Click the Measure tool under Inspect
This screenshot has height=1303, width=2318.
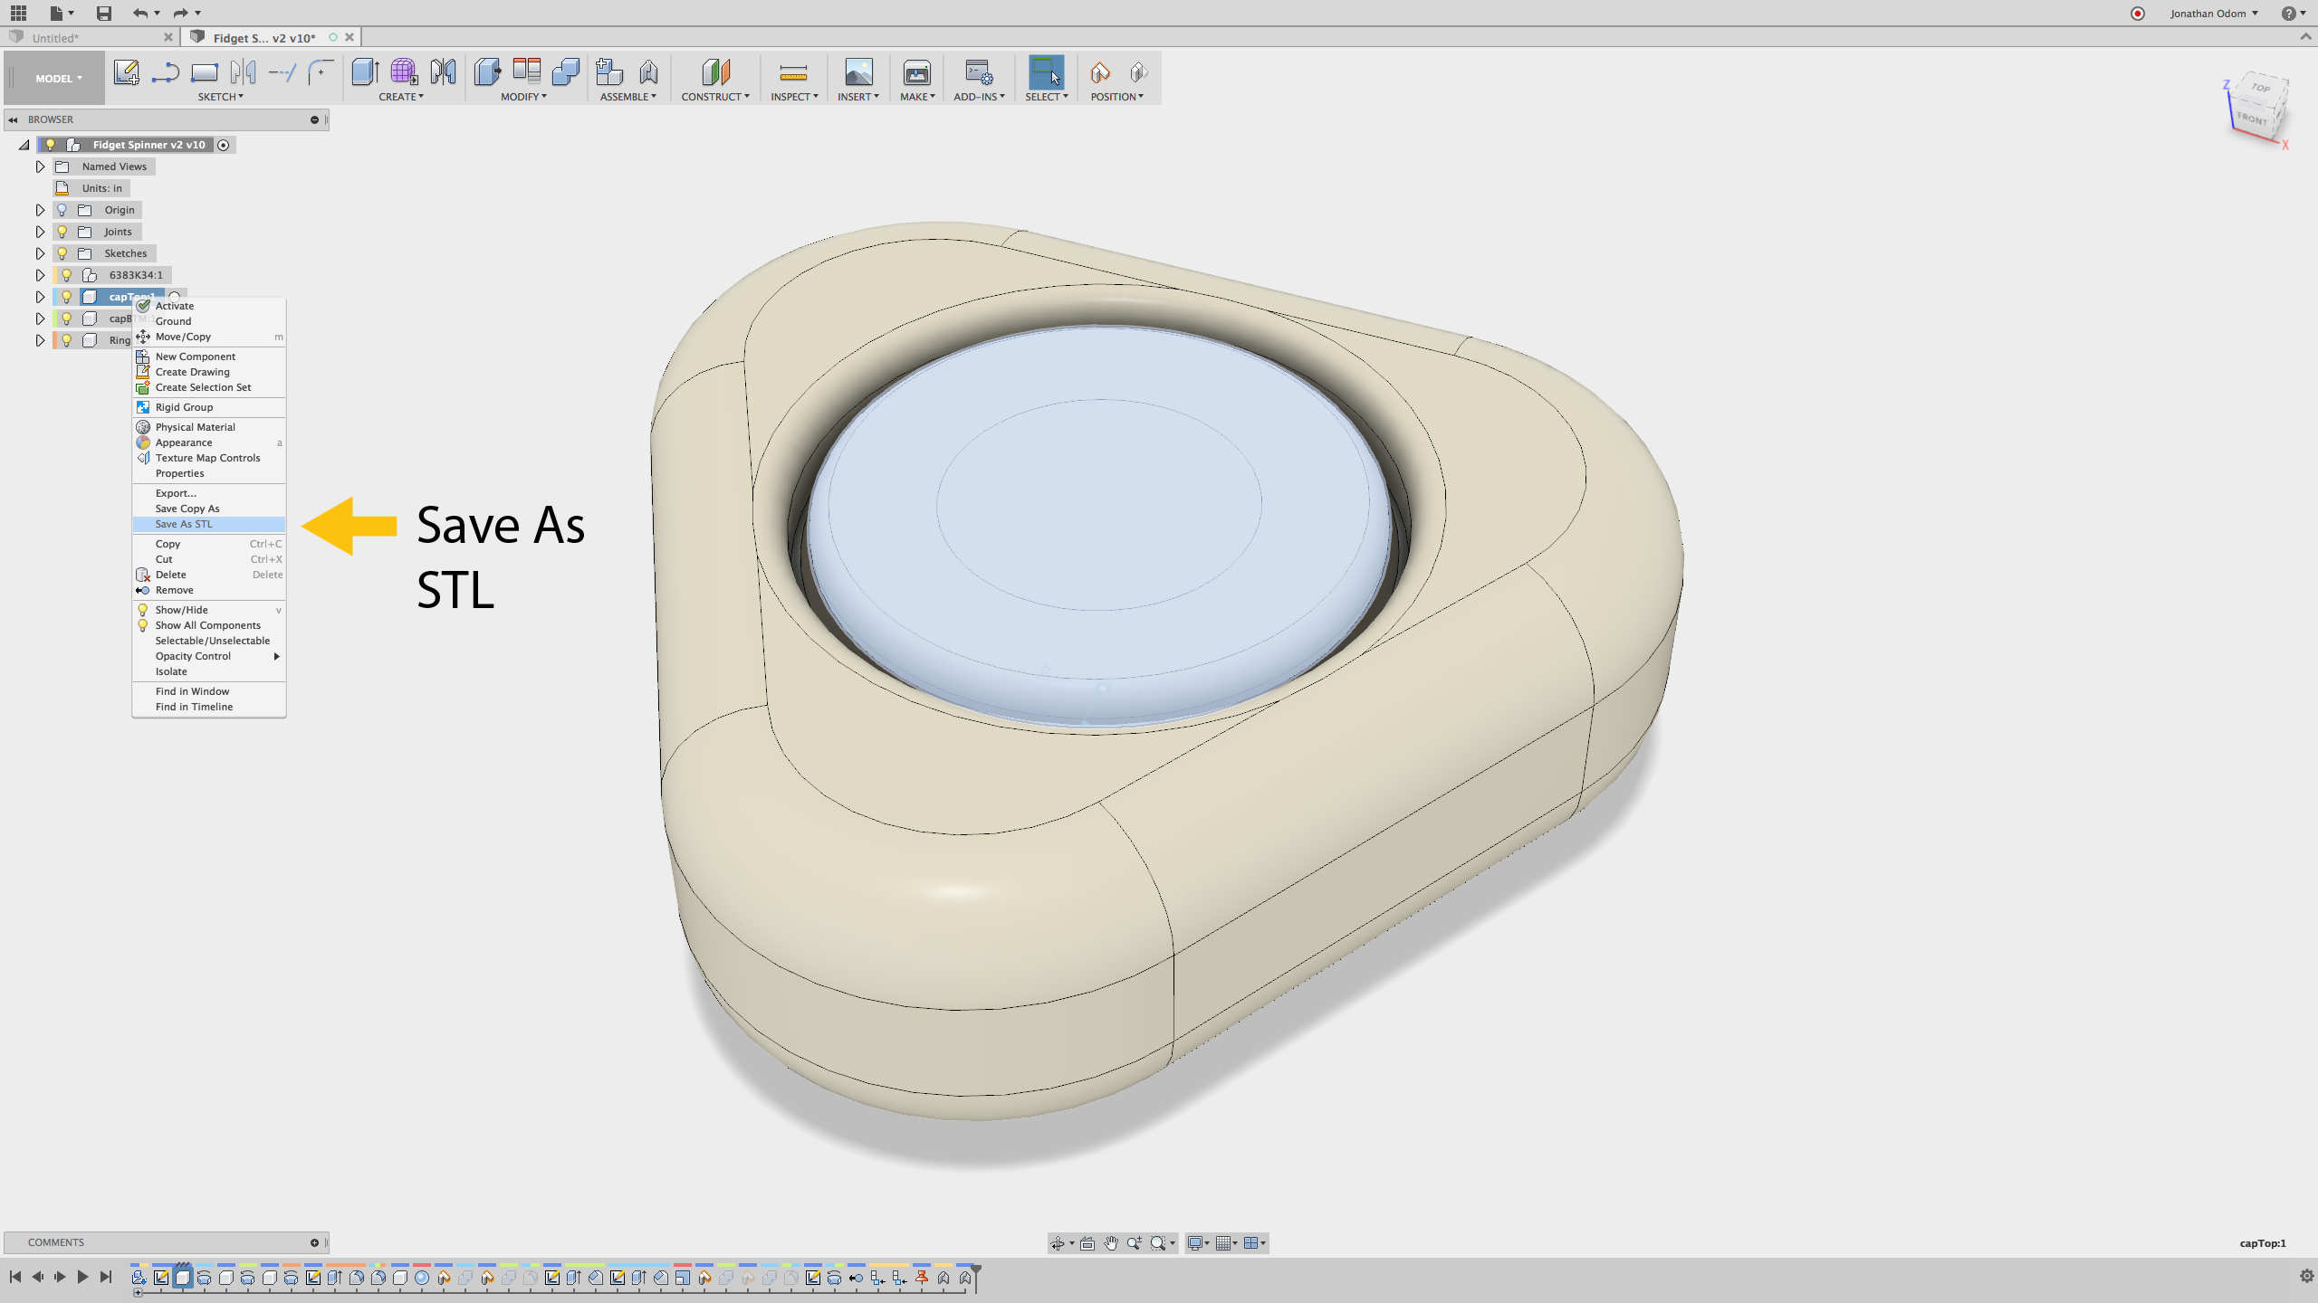point(792,71)
